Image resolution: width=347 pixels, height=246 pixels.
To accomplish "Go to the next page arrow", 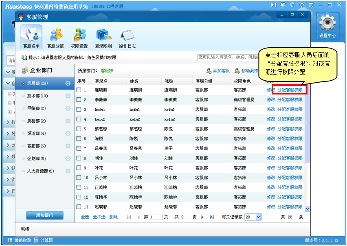I will coord(202,217).
